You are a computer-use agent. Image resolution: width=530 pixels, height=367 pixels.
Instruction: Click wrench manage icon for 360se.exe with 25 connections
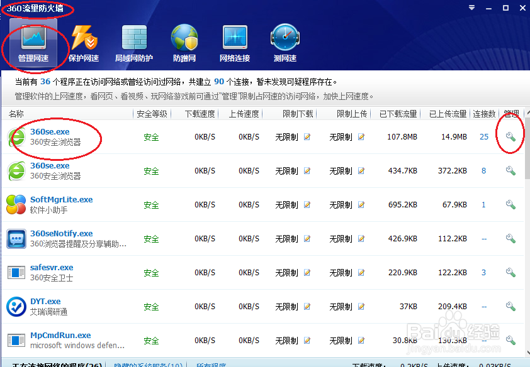tap(510, 136)
